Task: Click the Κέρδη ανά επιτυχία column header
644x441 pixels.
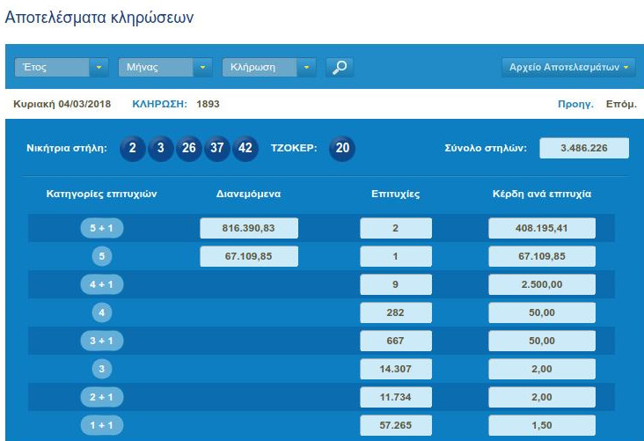Action: [x=542, y=194]
